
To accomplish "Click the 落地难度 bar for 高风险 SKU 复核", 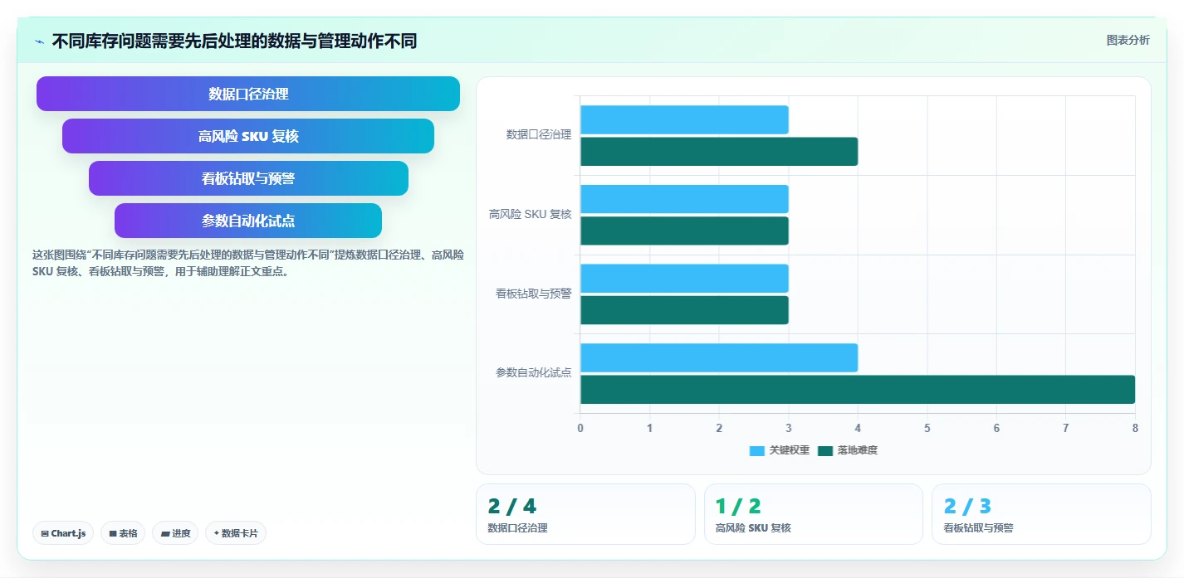I will click(684, 231).
